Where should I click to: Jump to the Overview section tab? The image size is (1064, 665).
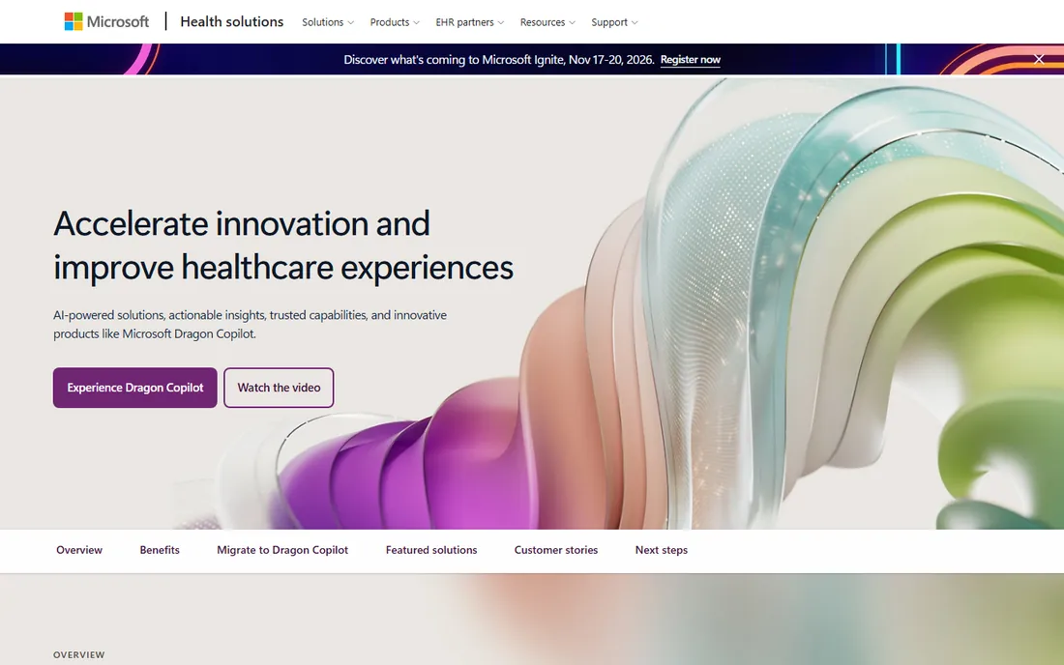coord(79,550)
